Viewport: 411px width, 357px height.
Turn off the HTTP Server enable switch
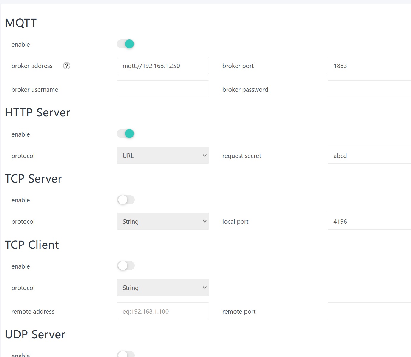pyautogui.click(x=126, y=134)
